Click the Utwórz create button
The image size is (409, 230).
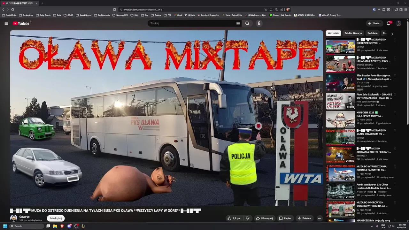374,23
